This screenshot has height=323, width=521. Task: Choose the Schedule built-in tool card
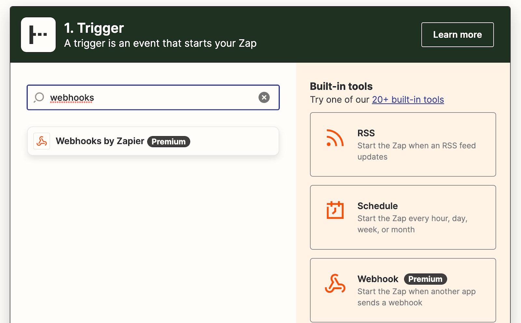403,218
